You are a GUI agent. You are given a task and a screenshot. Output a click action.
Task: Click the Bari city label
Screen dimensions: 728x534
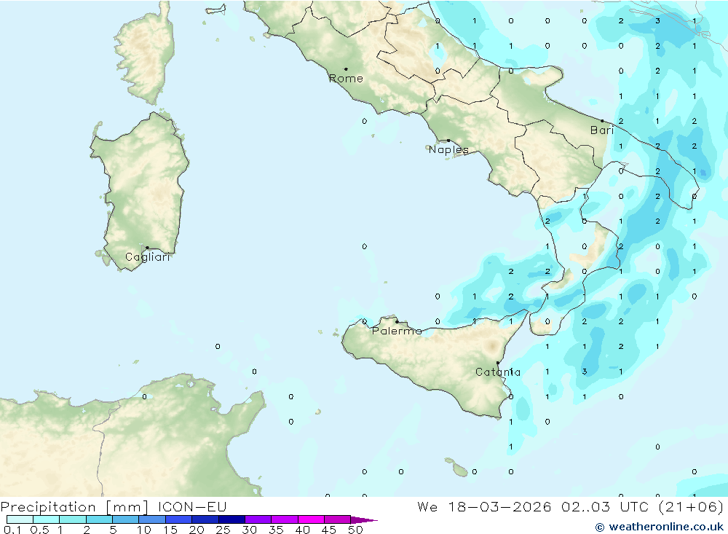[602, 130]
